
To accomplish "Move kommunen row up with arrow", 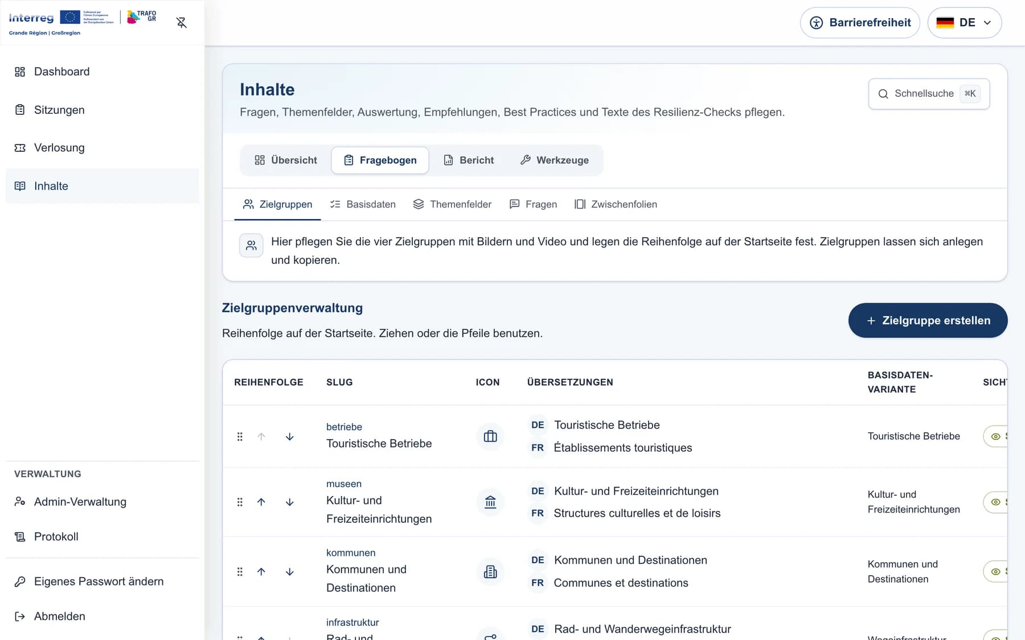I will pos(261,572).
